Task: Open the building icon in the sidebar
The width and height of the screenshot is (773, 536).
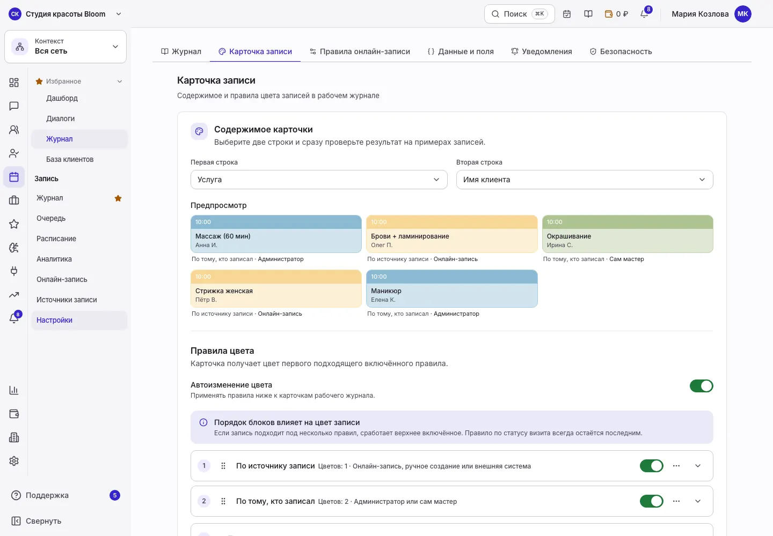Action: tap(14, 437)
